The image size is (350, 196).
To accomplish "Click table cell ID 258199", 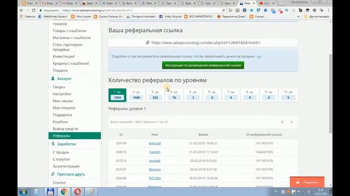I will [121, 143].
